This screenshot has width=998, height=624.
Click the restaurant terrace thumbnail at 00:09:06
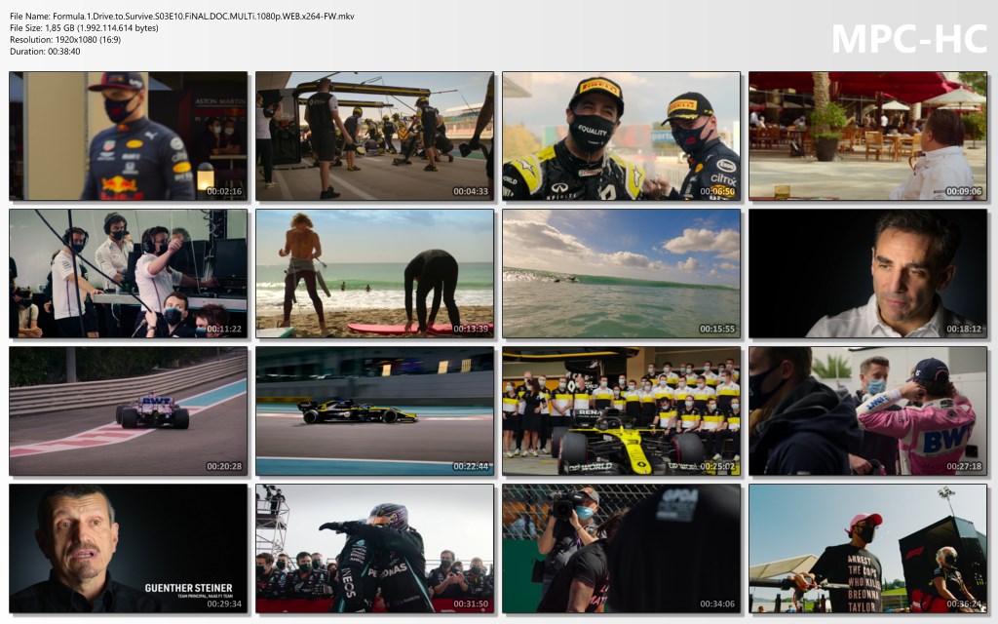(867, 136)
